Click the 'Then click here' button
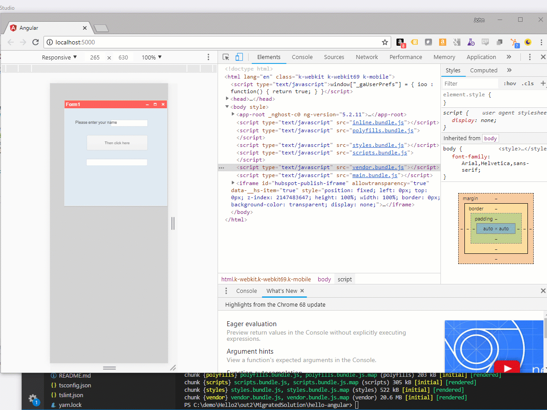This screenshot has height=410, width=547. click(117, 143)
